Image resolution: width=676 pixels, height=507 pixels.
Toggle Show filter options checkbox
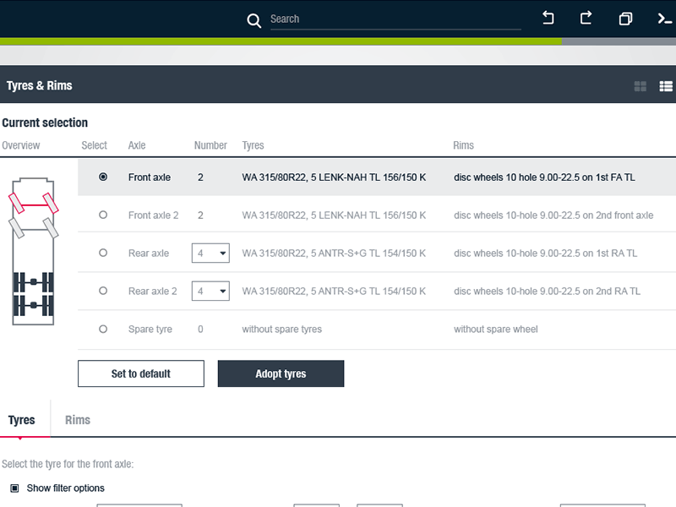pyautogui.click(x=14, y=488)
